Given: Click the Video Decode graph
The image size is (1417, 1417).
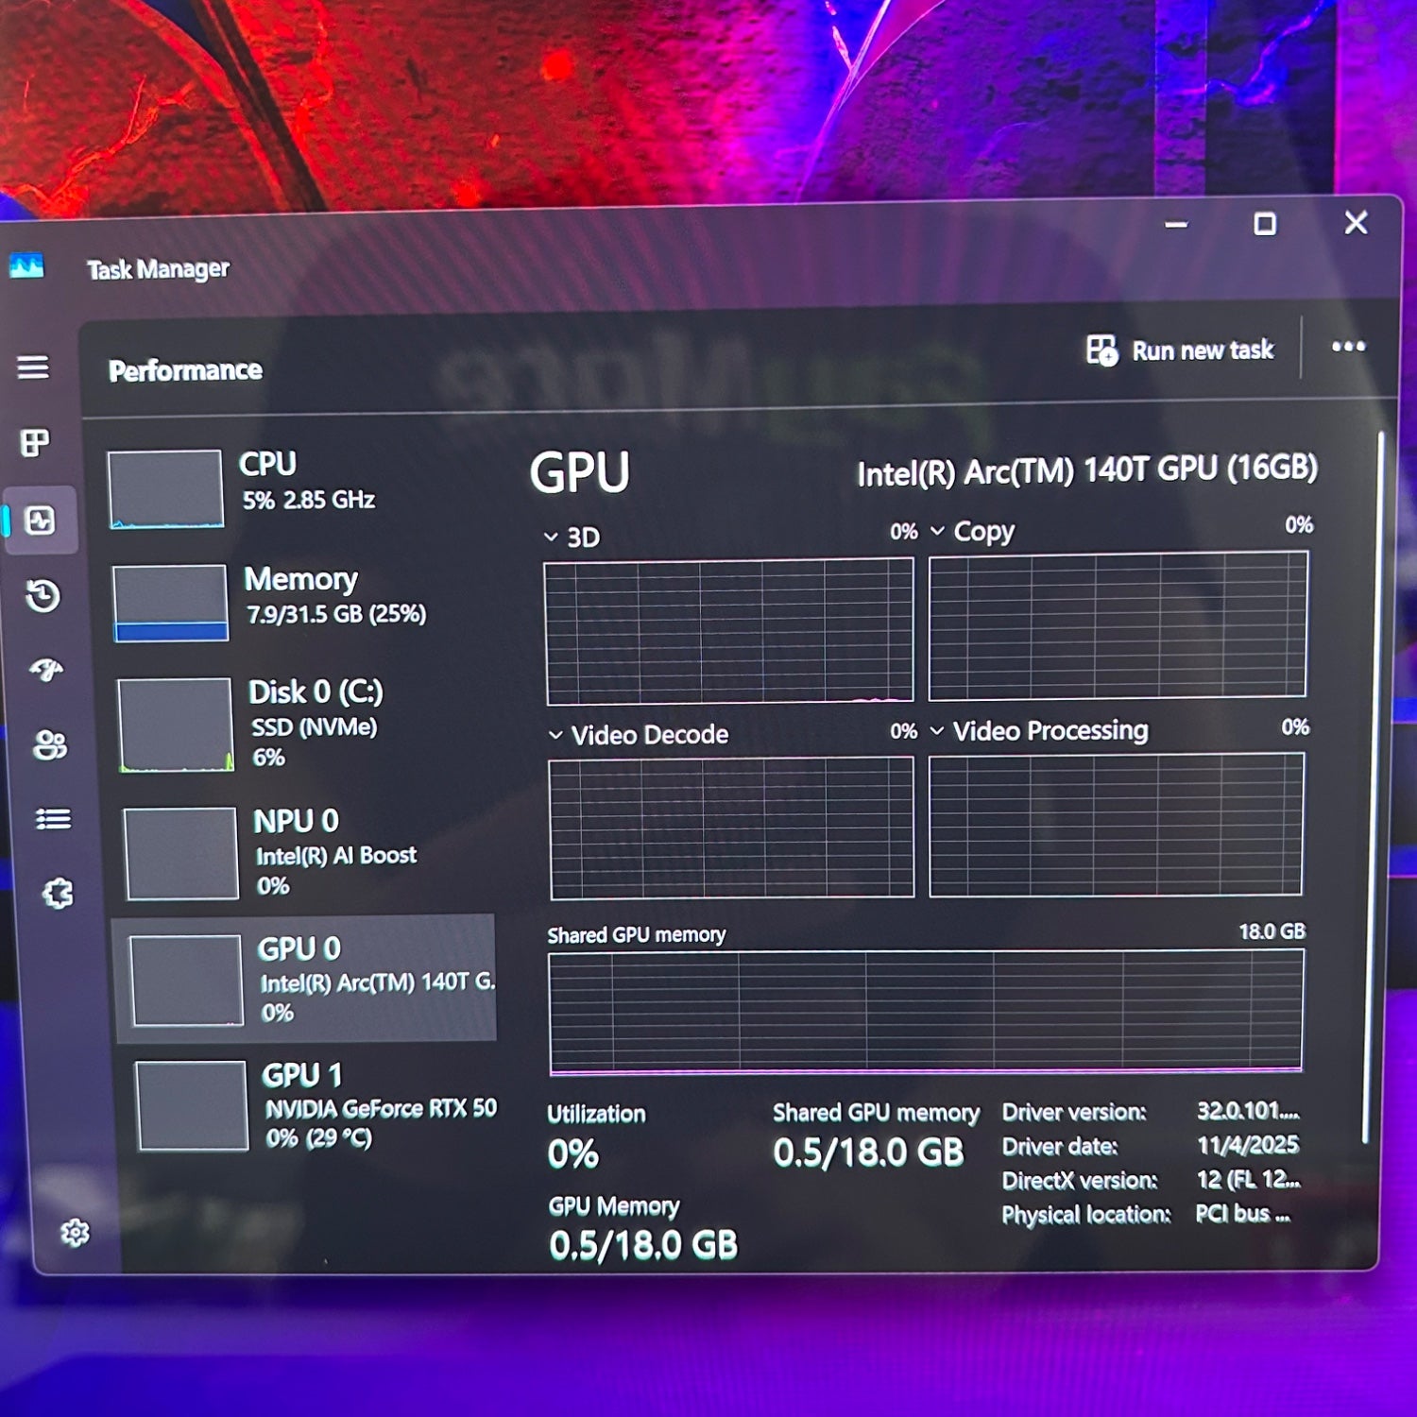Looking at the screenshot, I should point(731,828).
